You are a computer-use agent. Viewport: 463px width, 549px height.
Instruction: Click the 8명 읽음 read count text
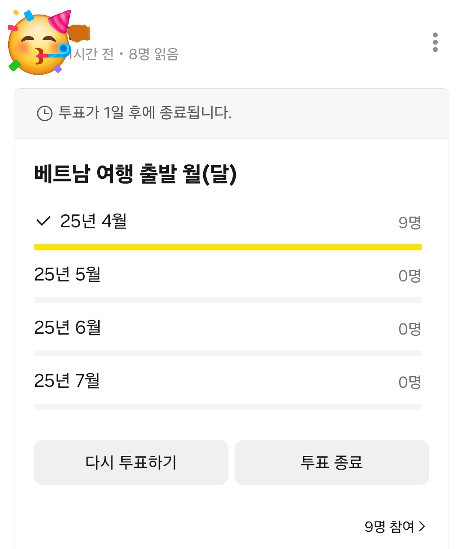153,54
